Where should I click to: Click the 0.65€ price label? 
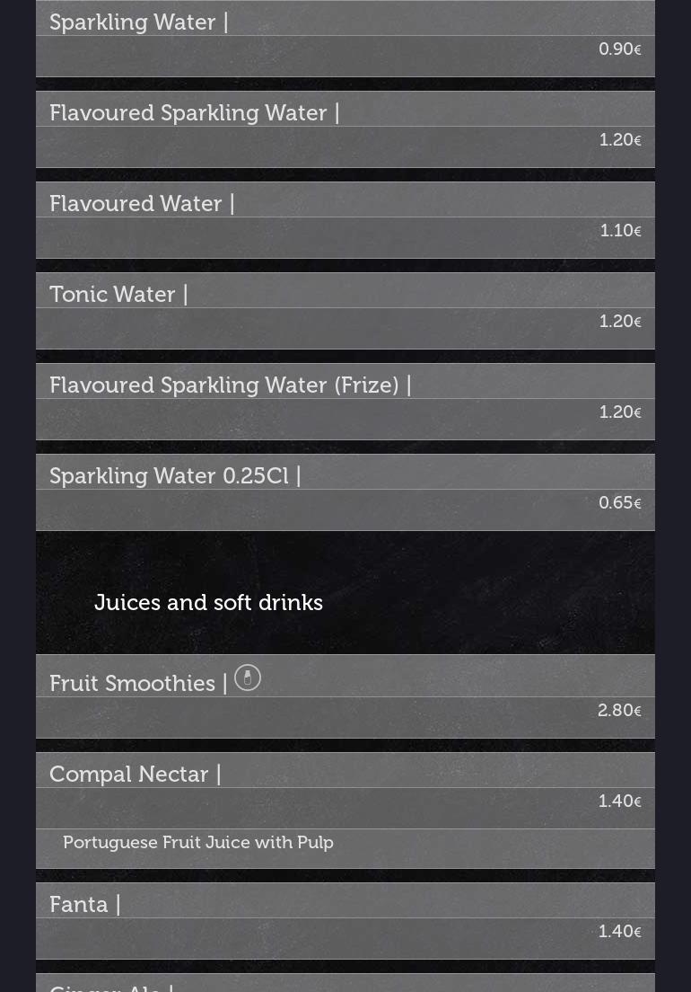tap(619, 503)
